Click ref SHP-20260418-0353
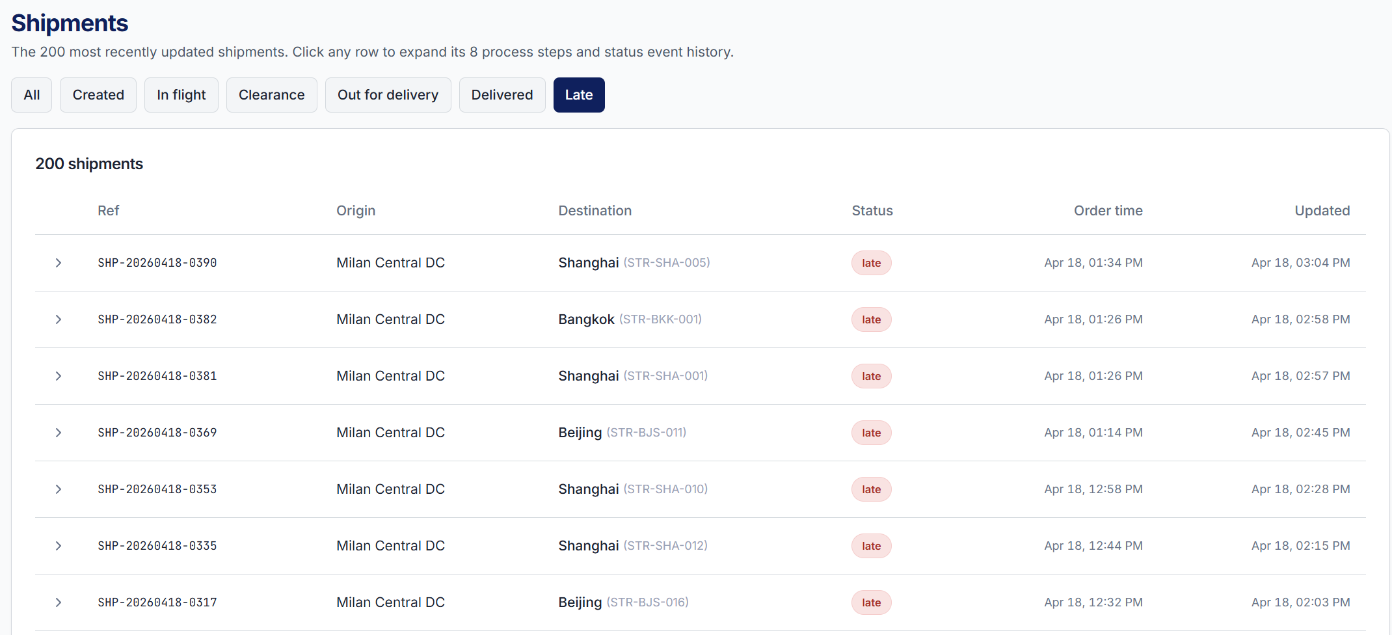 coord(157,489)
